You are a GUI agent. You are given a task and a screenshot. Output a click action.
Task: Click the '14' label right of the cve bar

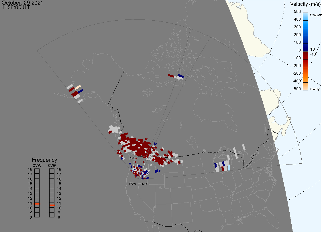click(59, 189)
